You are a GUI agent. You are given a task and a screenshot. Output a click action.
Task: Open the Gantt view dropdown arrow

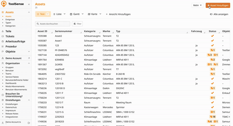click(83, 14)
